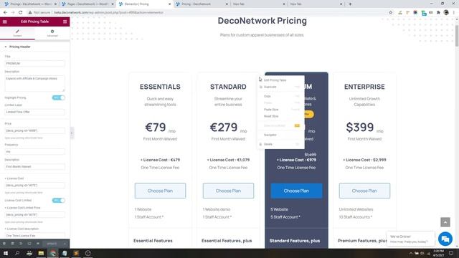Open the save options arrow beside Update
Screen dimensions: 459x258
65,244
